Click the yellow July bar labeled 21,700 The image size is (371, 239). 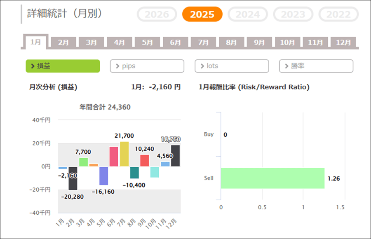pyautogui.click(x=124, y=154)
